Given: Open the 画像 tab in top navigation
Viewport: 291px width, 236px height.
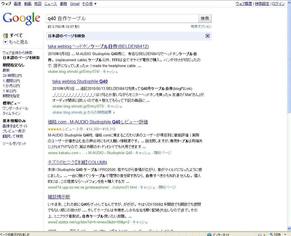Looking at the screenshot, I should tap(17, 4).
